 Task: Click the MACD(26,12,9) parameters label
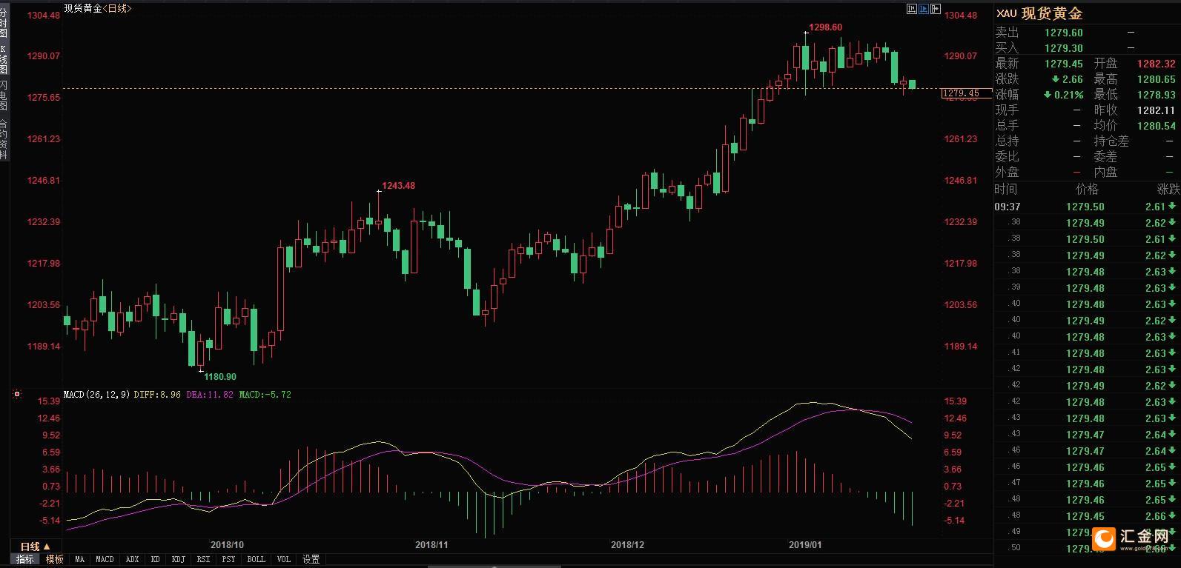tap(97, 395)
